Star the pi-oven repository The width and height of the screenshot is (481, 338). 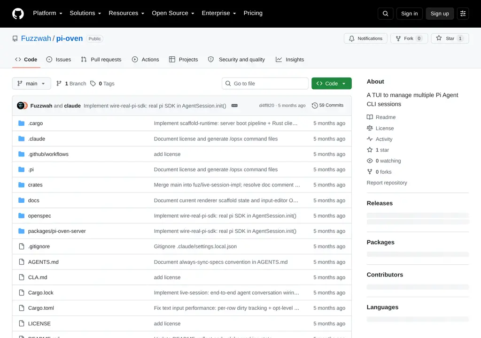(x=450, y=38)
